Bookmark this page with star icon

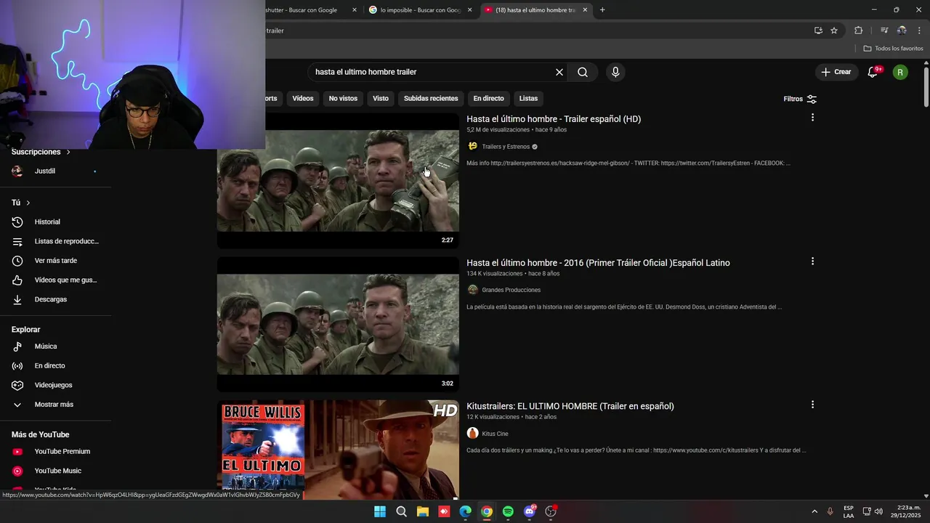(x=834, y=31)
